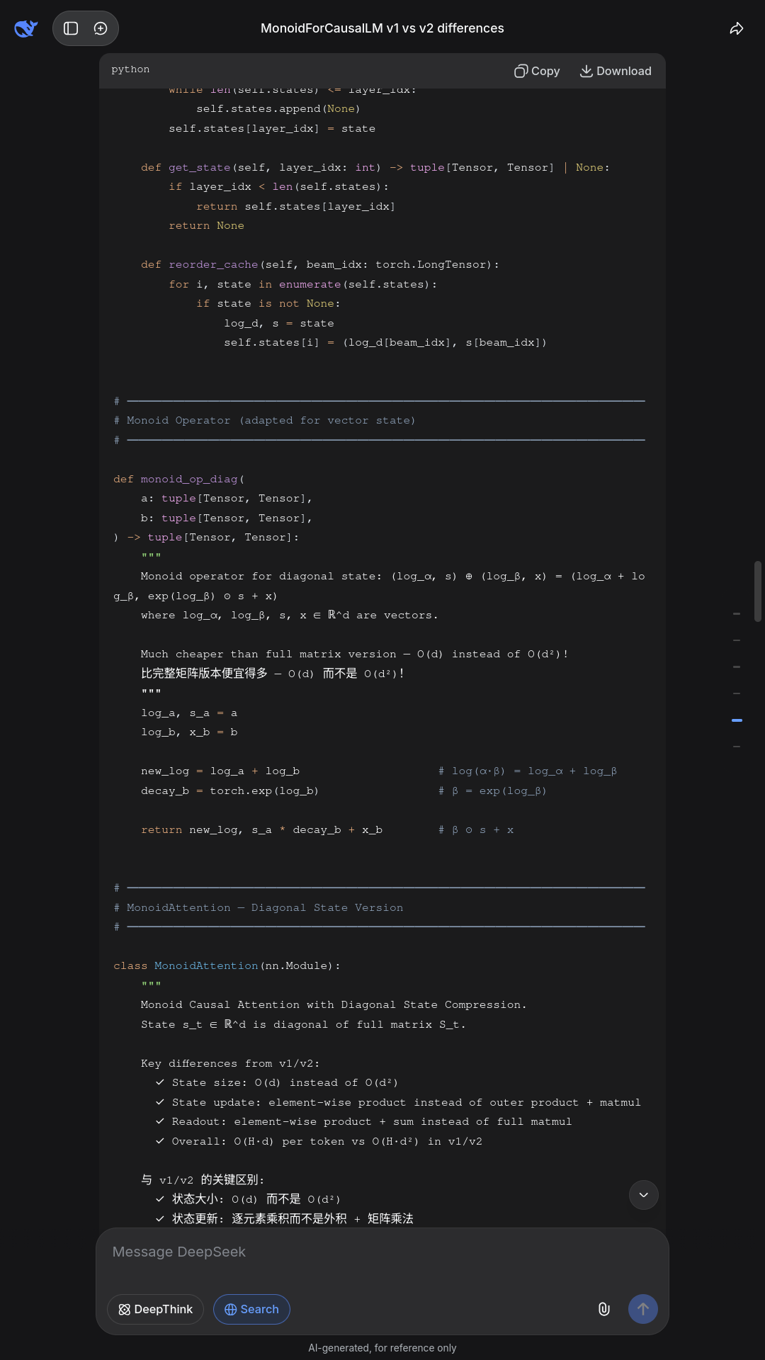This screenshot has width=765, height=1360.
Task: Toggle the sidebar panel icon
Action: click(x=71, y=28)
